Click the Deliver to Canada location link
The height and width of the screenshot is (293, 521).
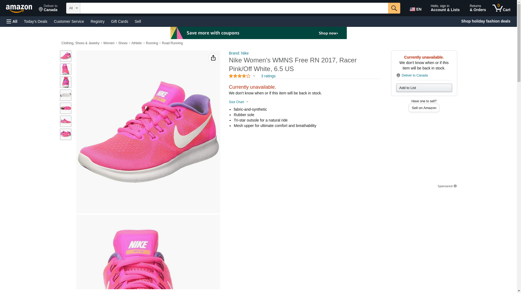click(414, 75)
